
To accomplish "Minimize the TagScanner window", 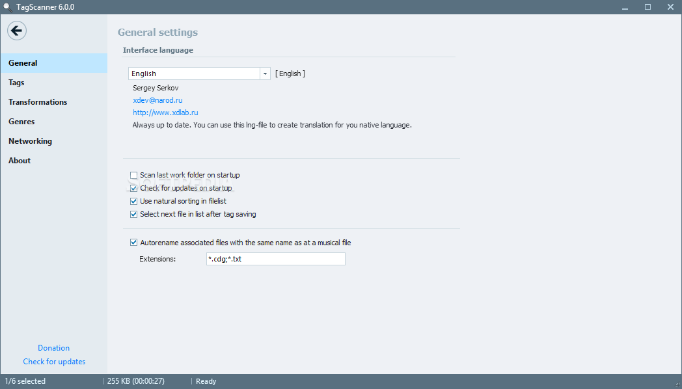I will coord(625,7).
